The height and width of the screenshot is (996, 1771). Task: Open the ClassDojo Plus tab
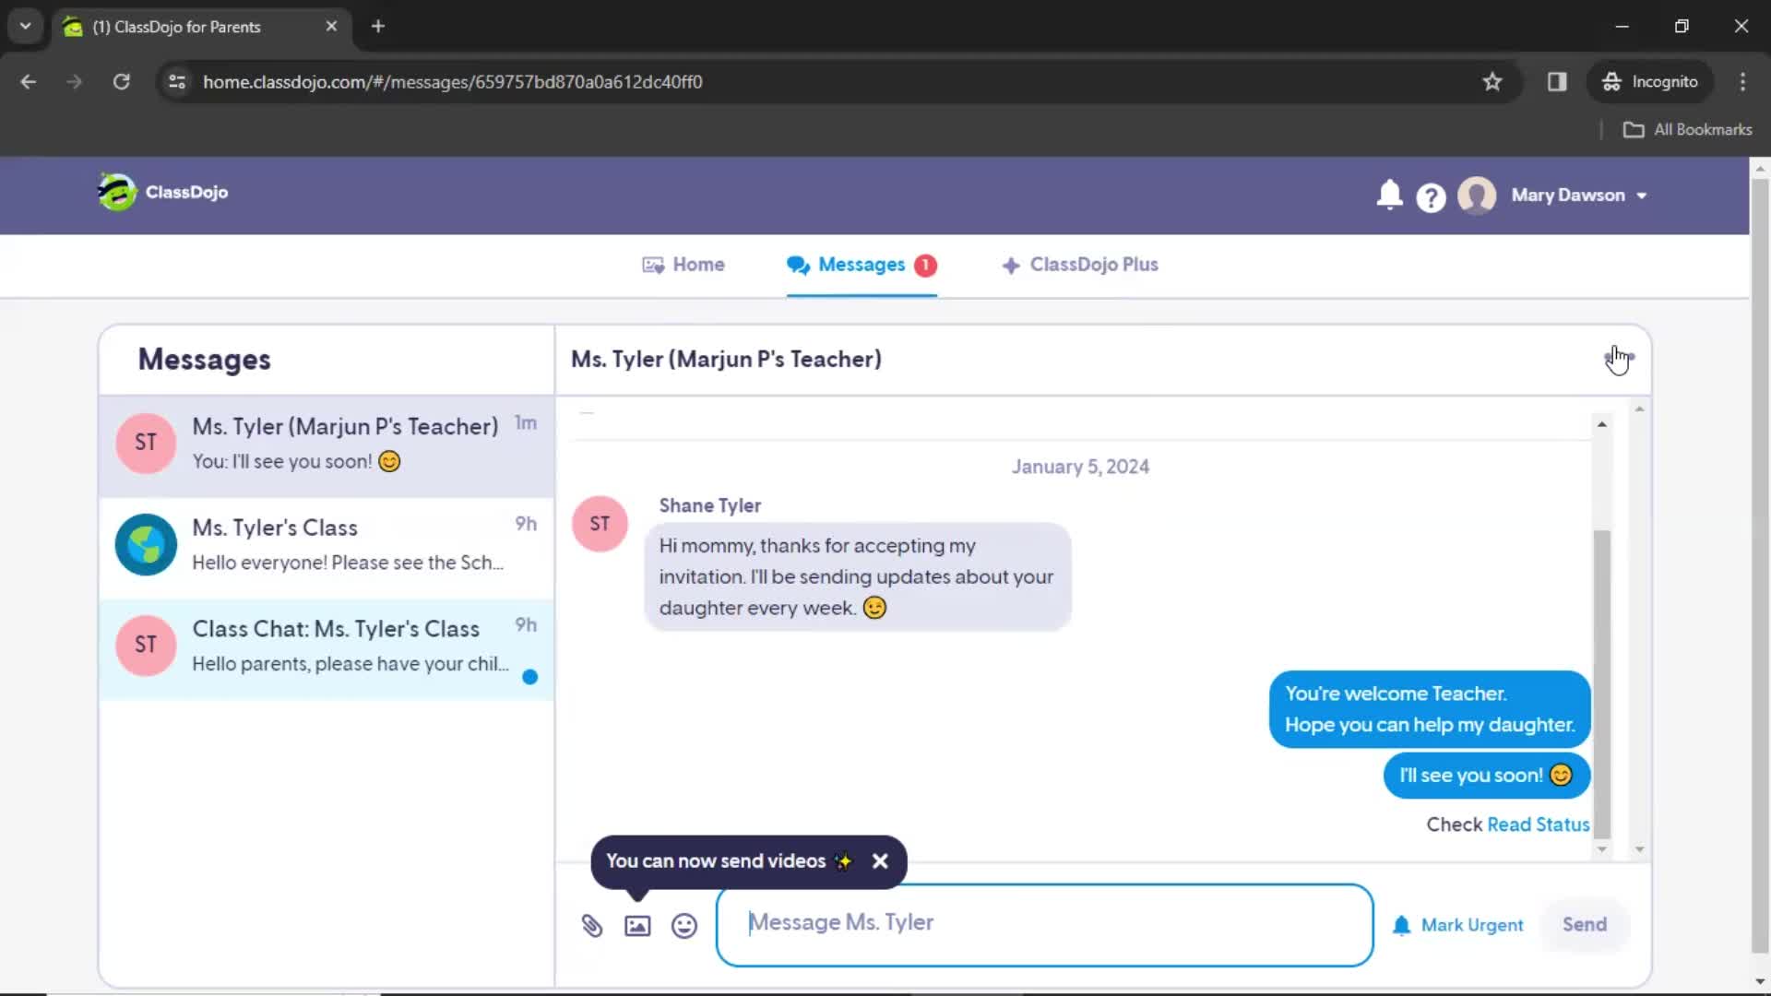click(x=1080, y=265)
